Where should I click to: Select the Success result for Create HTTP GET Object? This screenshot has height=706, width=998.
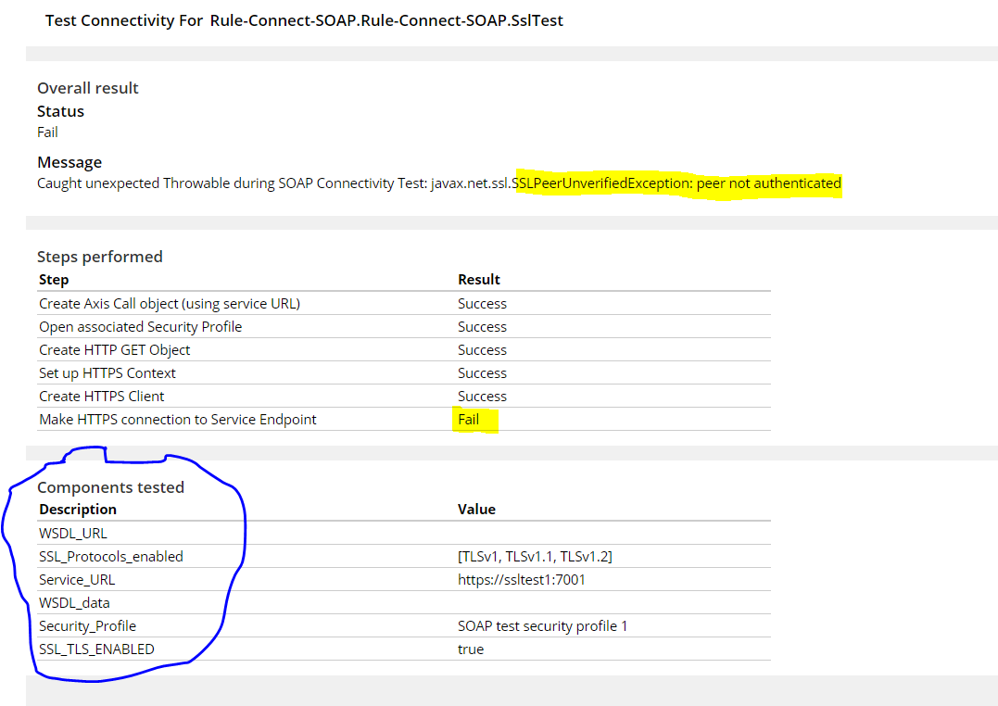tap(483, 350)
